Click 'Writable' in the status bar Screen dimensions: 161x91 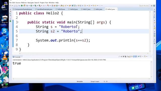(80, 81)
